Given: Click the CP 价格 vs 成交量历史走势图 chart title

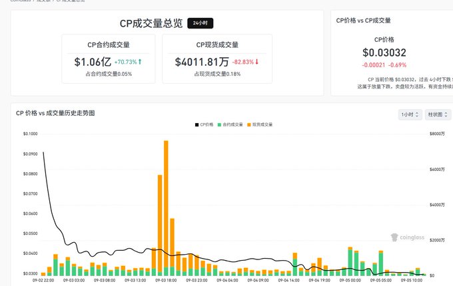Looking at the screenshot, I should click(55, 113).
